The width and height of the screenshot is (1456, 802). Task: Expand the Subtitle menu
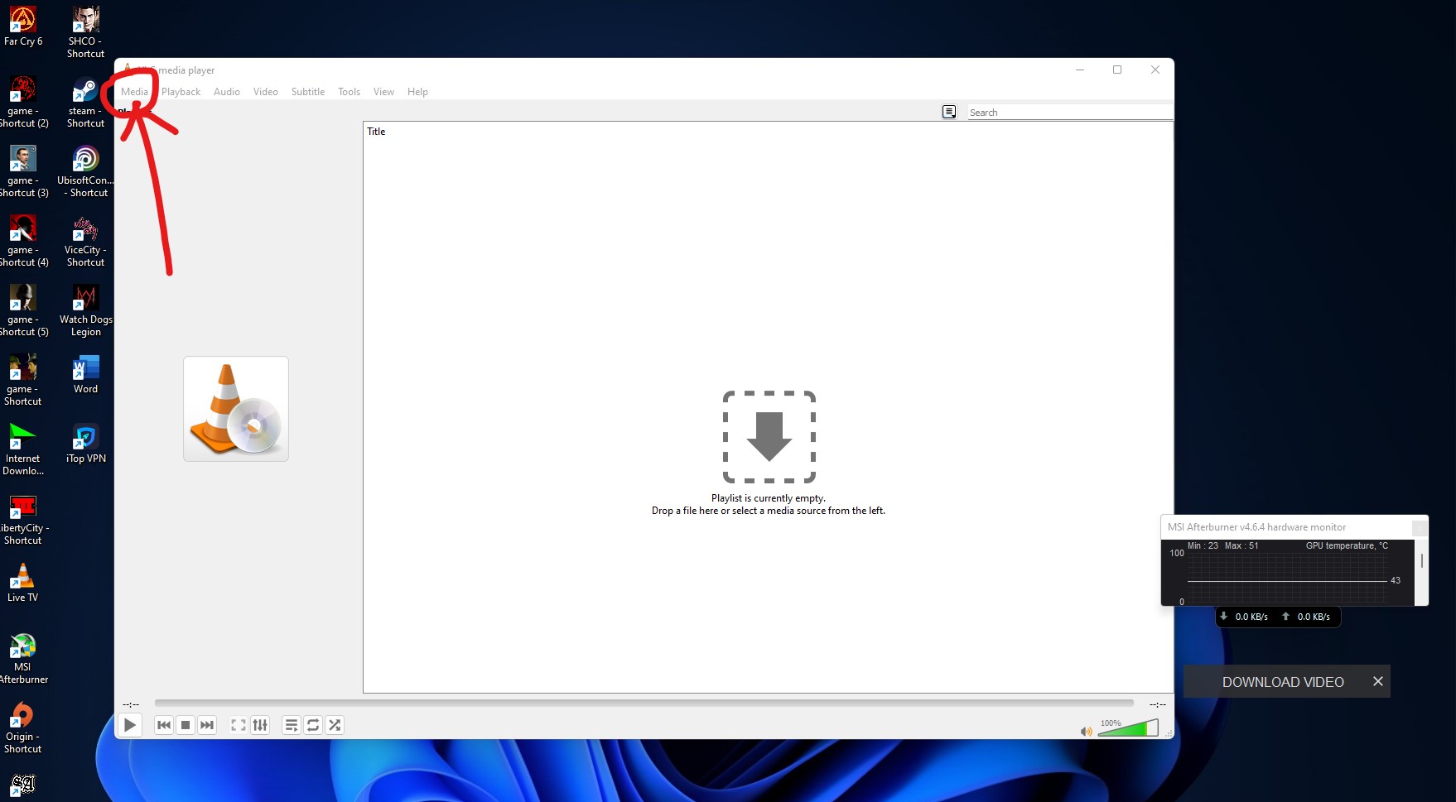(307, 92)
